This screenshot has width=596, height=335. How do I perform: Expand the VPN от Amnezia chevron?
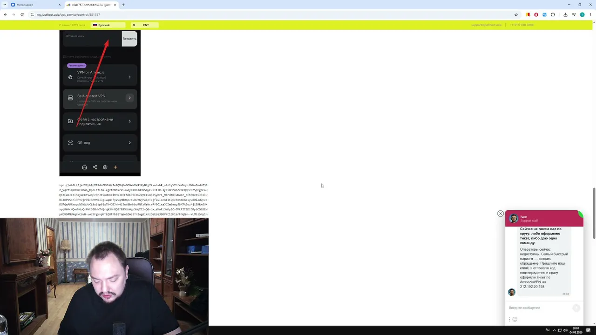pyautogui.click(x=129, y=77)
